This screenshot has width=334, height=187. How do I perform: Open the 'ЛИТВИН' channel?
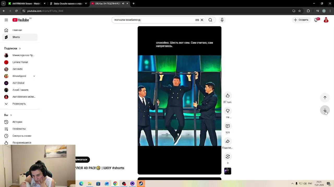tap(20, 69)
